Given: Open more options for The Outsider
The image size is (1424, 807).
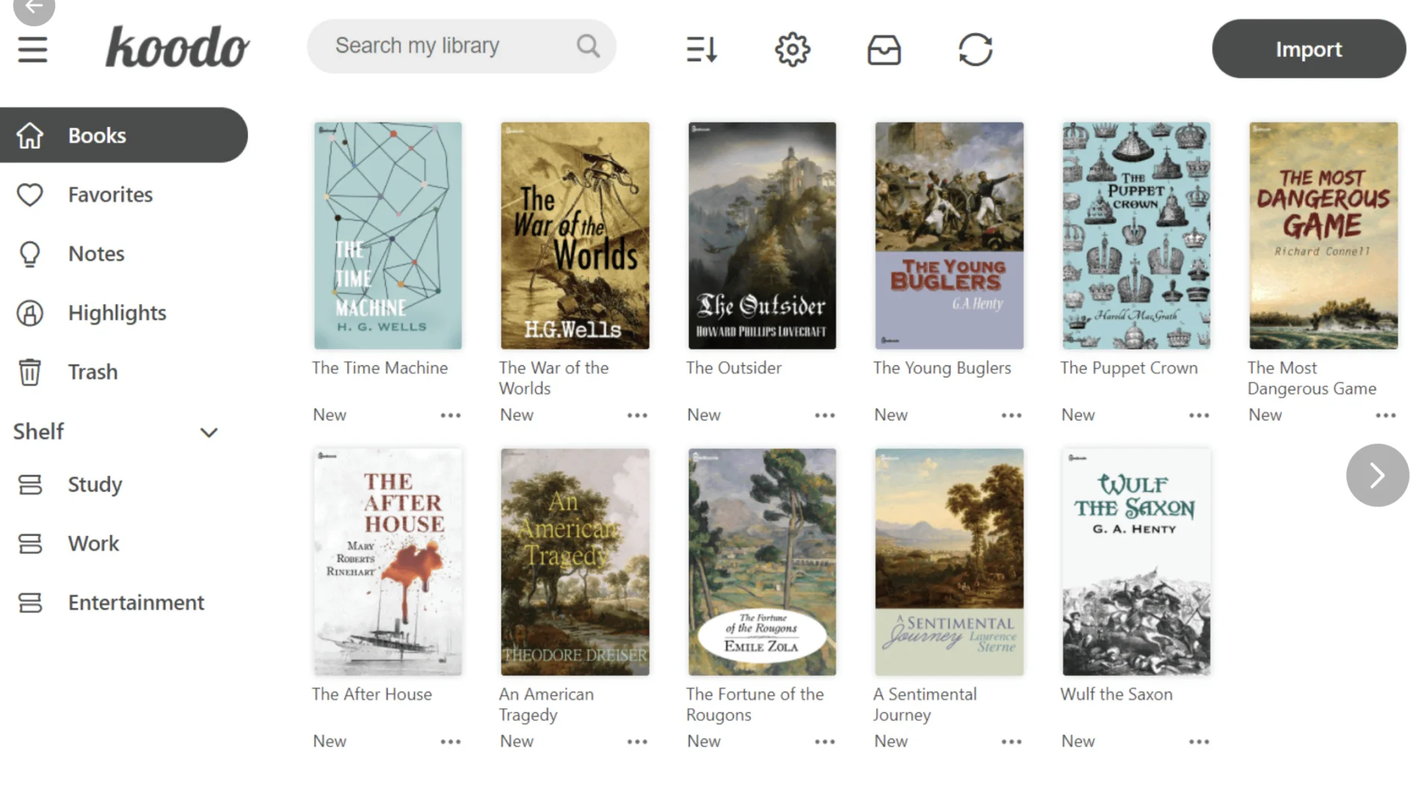Looking at the screenshot, I should point(825,415).
